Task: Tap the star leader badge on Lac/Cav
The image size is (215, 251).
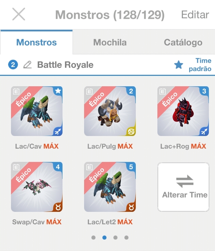Action: (x=58, y=91)
